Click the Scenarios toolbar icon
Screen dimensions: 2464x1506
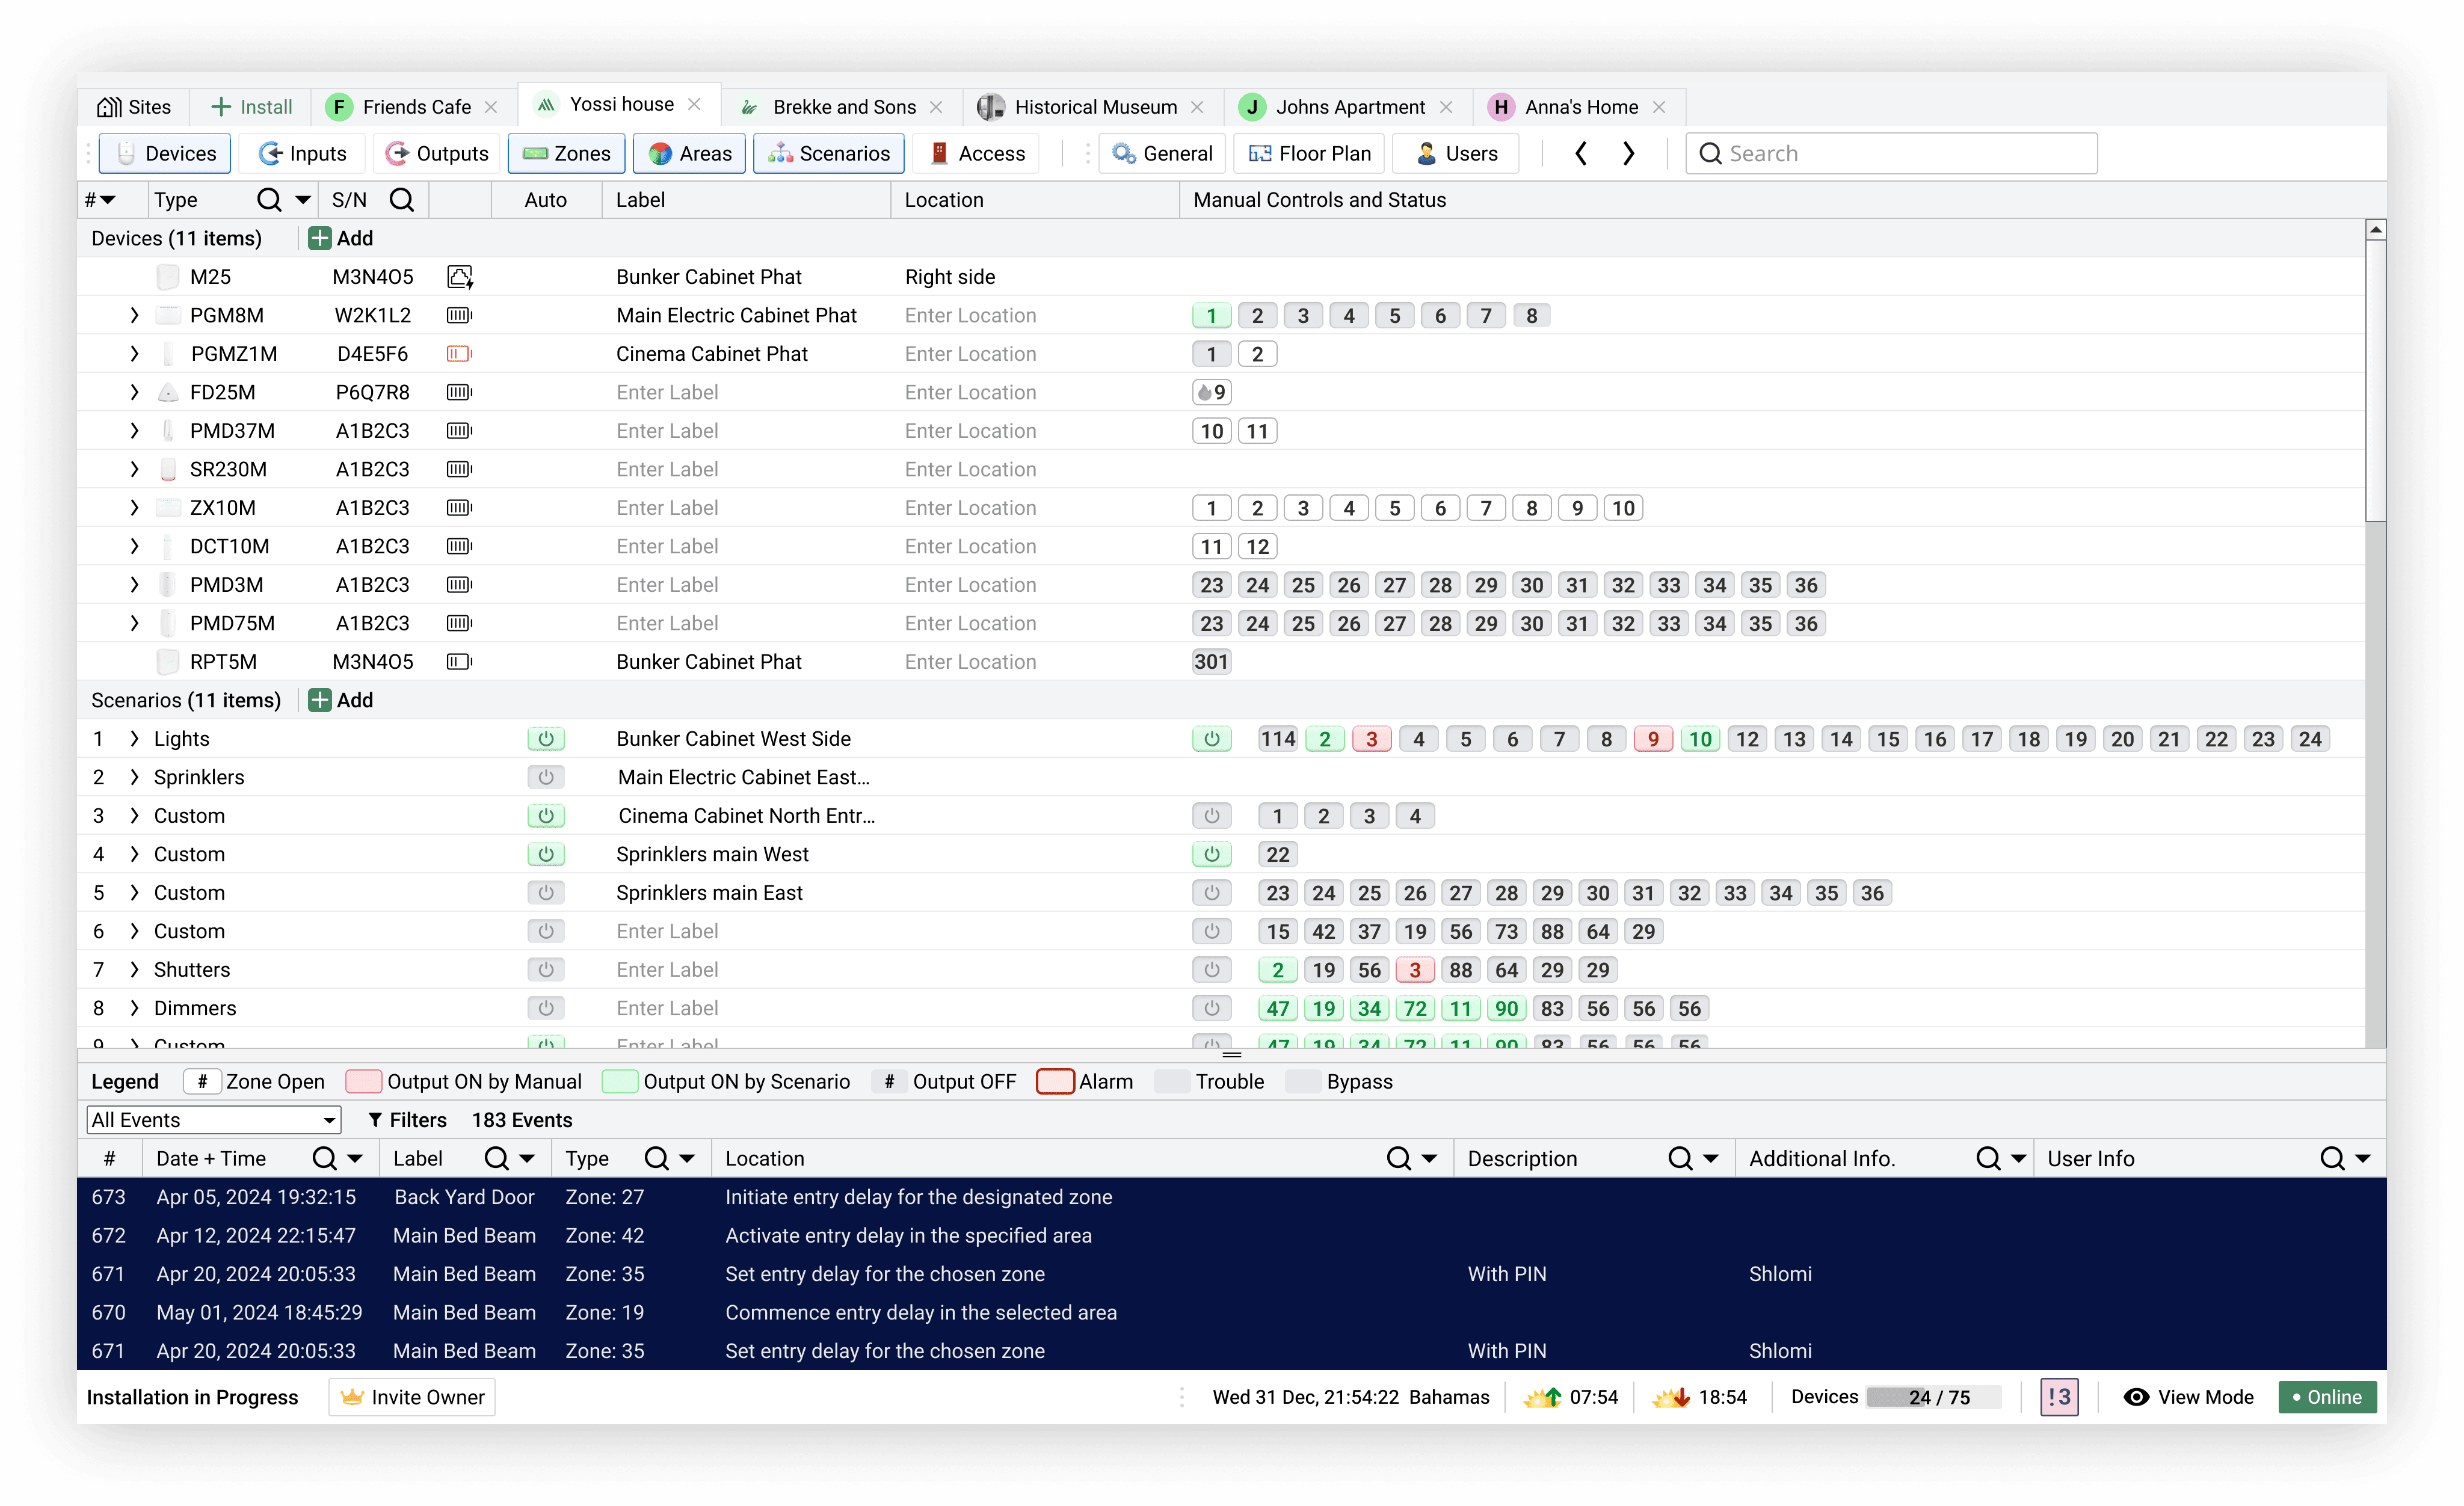[780, 153]
